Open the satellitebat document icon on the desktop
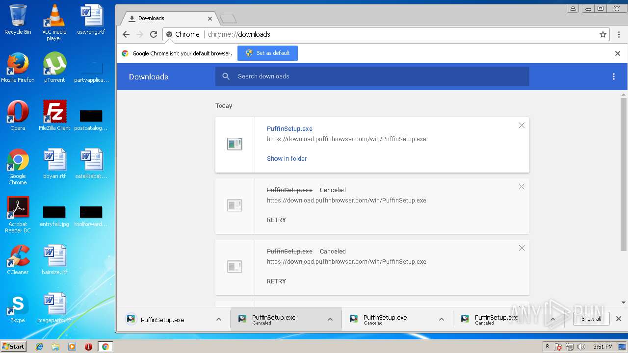Viewport: 628px width, 353px height. pos(91,164)
